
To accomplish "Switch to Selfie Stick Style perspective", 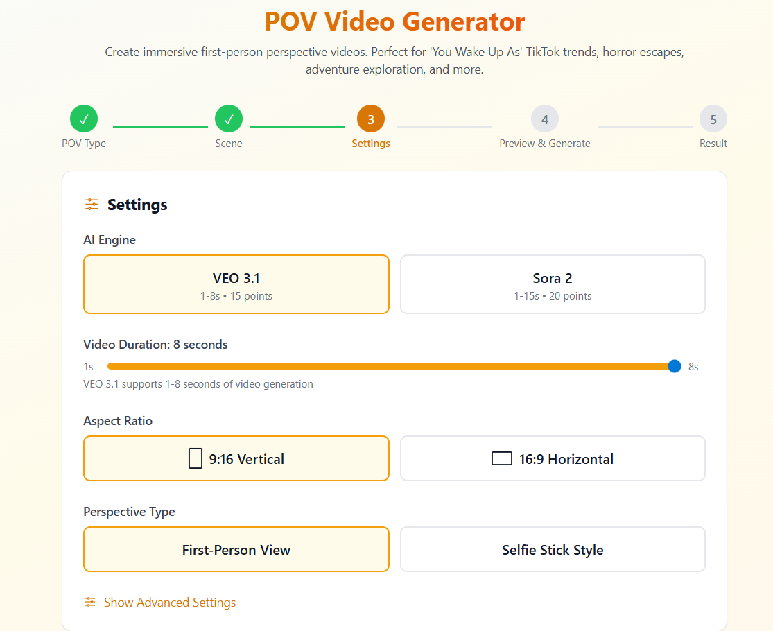I will point(552,549).
